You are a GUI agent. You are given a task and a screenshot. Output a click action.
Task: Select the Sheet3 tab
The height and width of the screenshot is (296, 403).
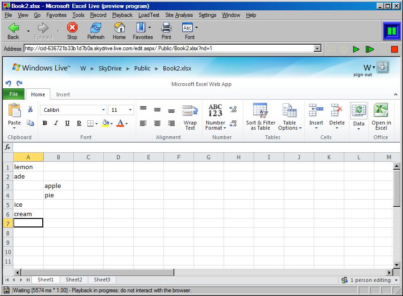[x=102, y=280]
